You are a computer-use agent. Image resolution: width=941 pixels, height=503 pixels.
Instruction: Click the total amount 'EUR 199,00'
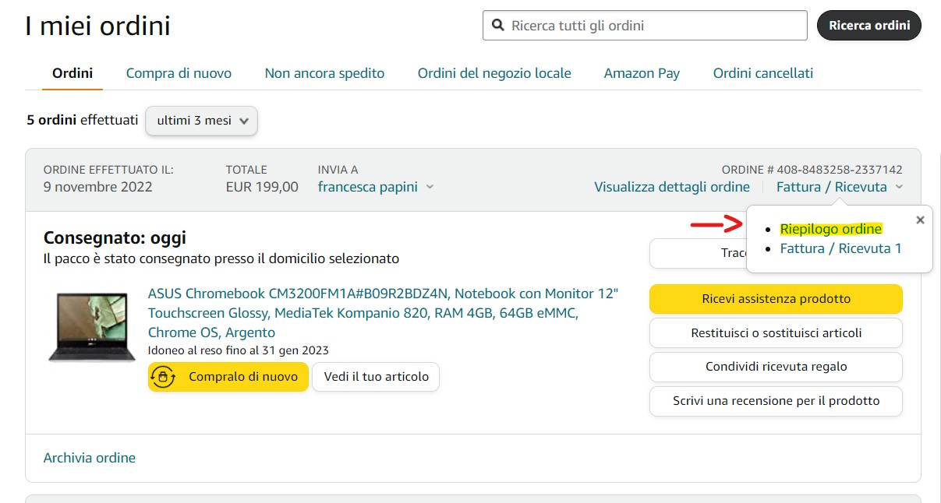pyautogui.click(x=262, y=187)
